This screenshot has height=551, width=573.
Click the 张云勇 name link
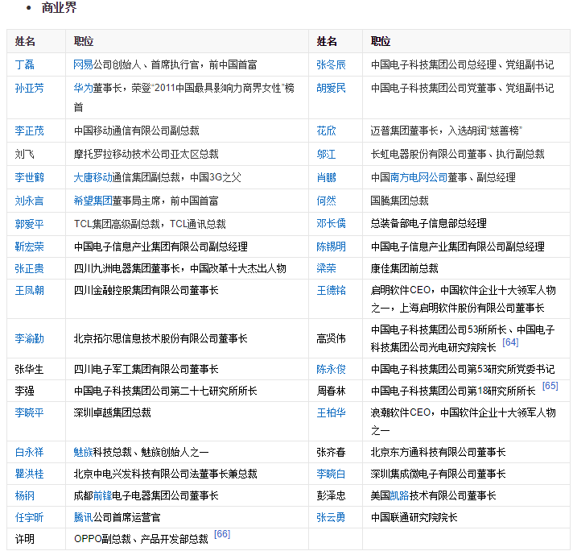click(x=331, y=517)
